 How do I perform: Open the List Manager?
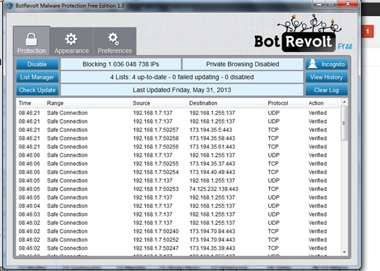(37, 77)
